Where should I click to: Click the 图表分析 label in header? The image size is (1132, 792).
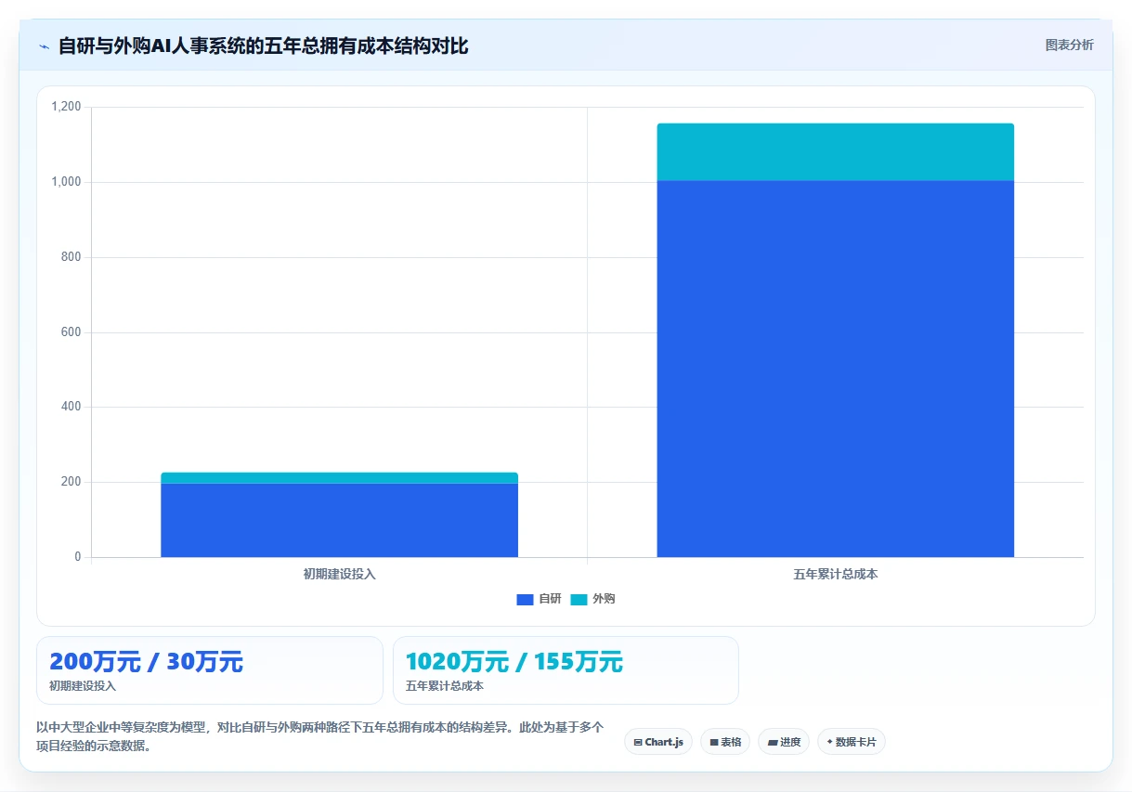(x=1069, y=45)
